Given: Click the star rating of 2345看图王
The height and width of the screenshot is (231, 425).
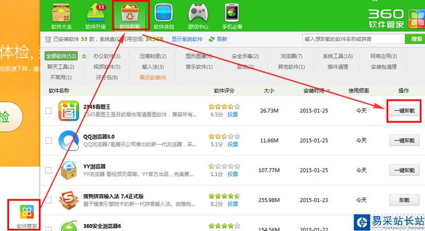Looking at the screenshot, I should pos(224,106).
